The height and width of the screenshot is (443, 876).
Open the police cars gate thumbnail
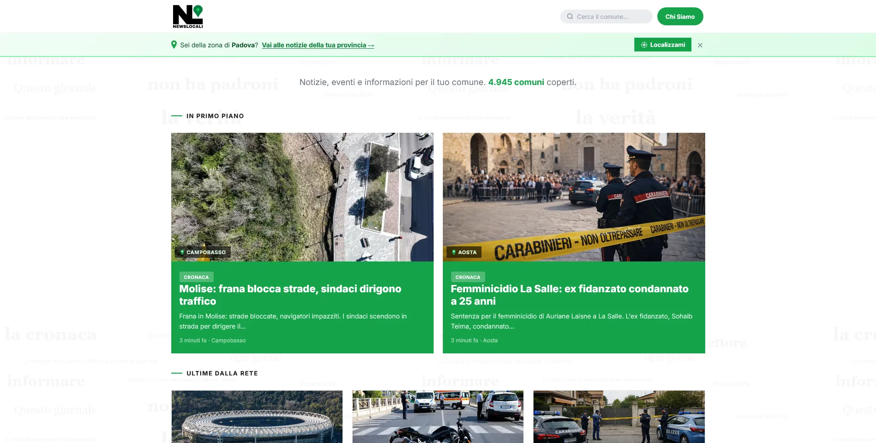tap(619, 417)
